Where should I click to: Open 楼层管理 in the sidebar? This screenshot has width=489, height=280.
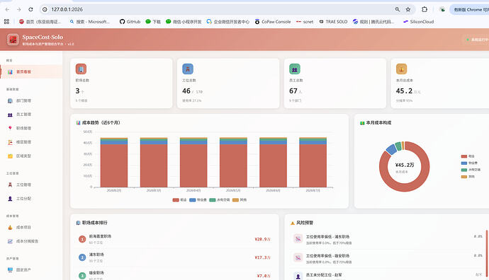[31, 142]
